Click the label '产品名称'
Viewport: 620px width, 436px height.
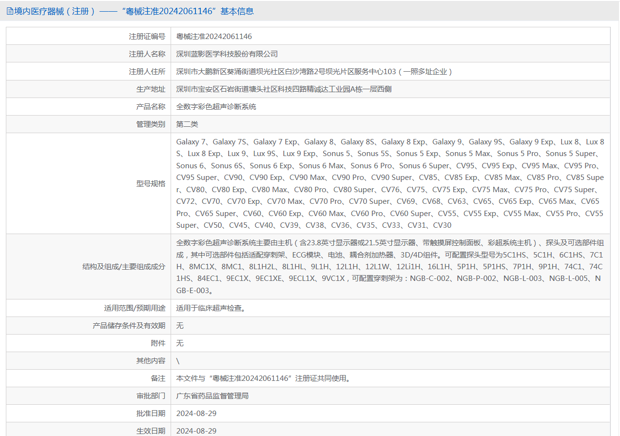tap(151, 106)
